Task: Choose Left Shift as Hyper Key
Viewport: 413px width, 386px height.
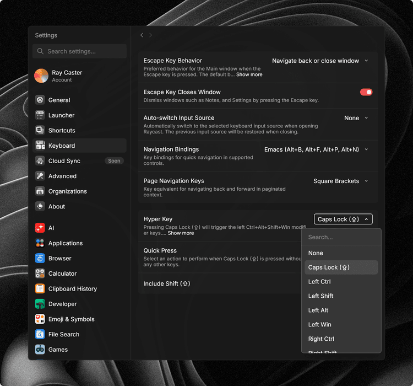Action: click(341, 296)
